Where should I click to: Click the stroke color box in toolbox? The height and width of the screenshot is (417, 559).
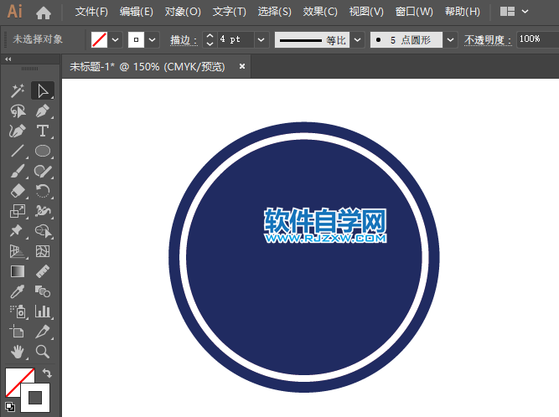coord(36,397)
